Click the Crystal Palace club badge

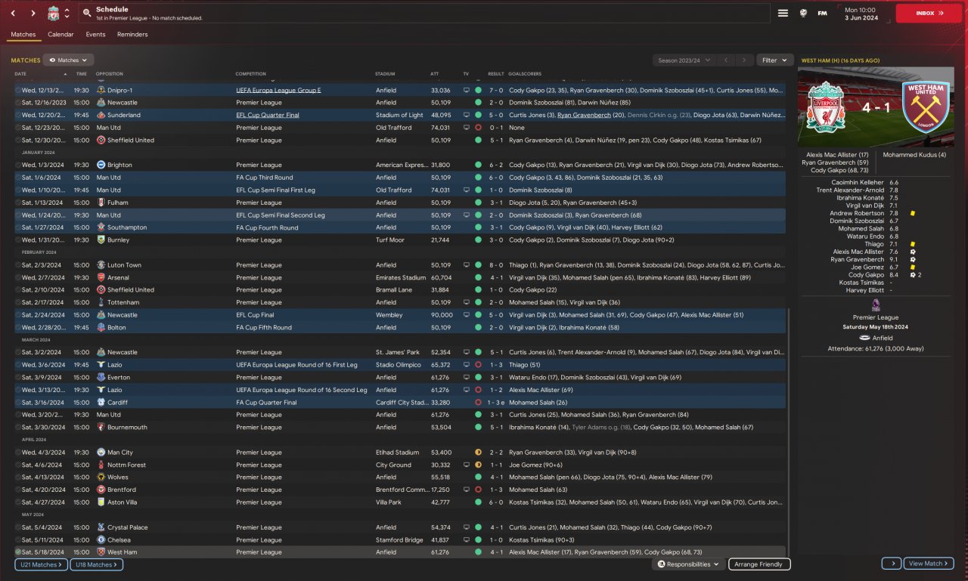click(x=101, y=527)
